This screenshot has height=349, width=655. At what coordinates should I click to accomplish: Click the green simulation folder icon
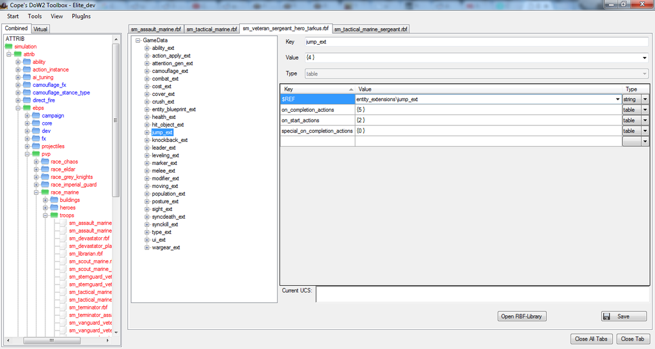click(x=9, y=47)
